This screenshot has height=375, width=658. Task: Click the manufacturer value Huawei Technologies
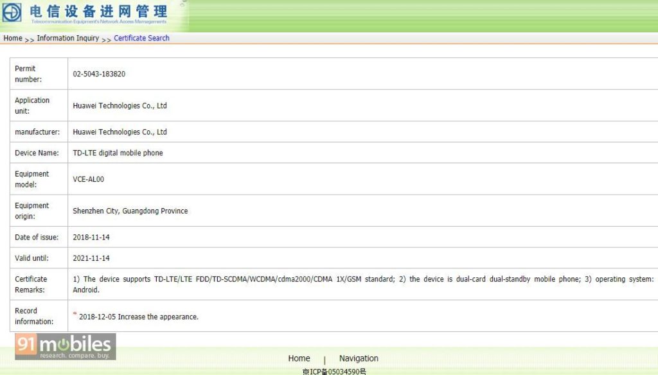pos(120,132)
